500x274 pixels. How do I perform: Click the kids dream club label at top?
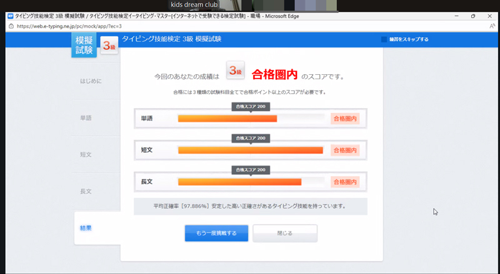(x=194, y=4)
